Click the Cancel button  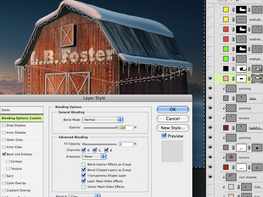tap(173, 119)
